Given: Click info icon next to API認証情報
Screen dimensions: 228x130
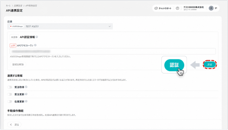Looking at the screenshot, I should (x=37, y=37).
